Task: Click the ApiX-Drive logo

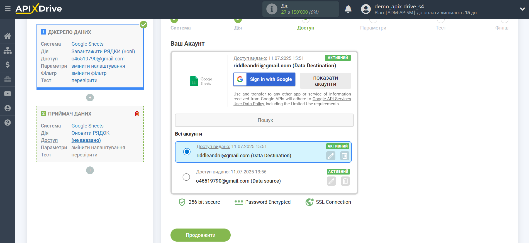Action: coord(39,9)
